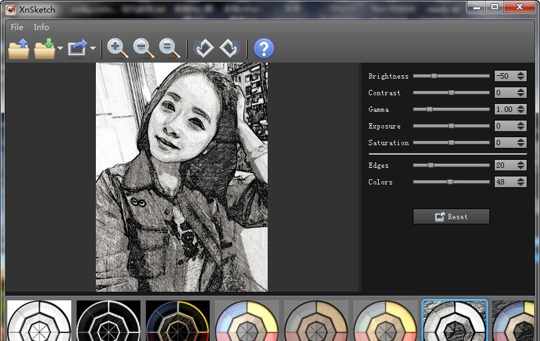Click the Export share icon

coord(78,49)
